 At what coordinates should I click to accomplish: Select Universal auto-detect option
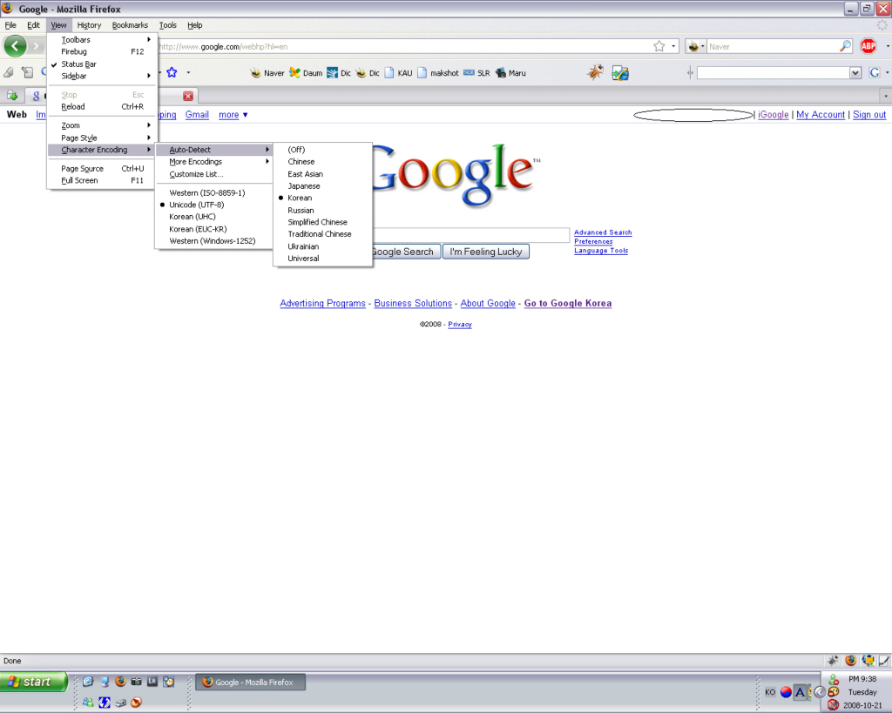point(322,259)
